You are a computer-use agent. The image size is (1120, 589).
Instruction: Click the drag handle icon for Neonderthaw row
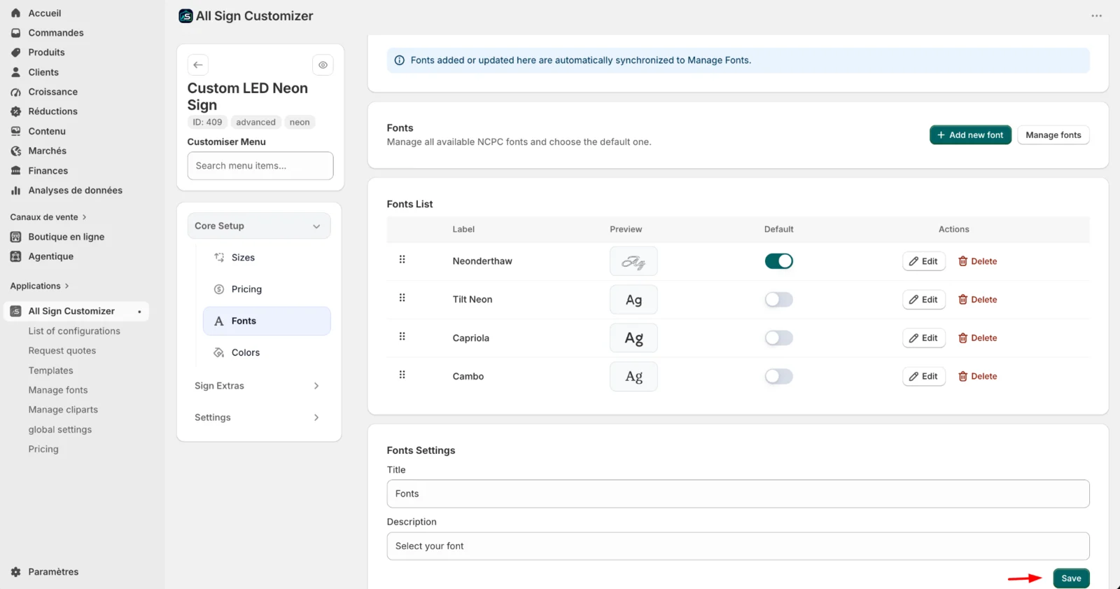(x=402, y=260)
